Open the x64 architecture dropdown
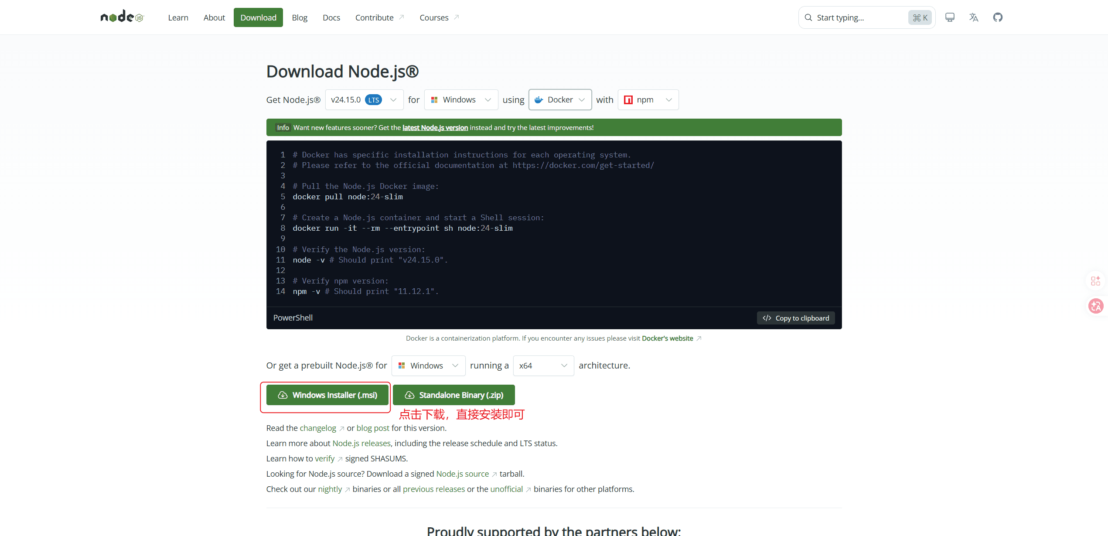The image size is (1108, 536). pos(543,365)
